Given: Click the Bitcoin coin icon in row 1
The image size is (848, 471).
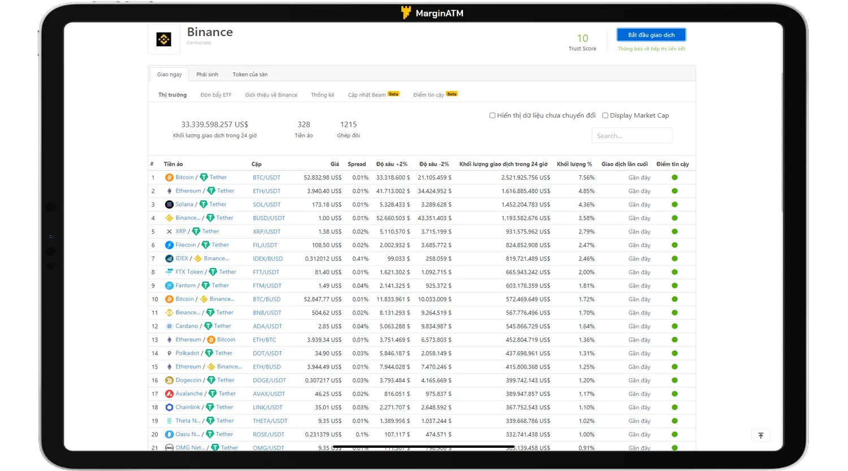Looking at the screenshot, I should [x=169, y=178].
